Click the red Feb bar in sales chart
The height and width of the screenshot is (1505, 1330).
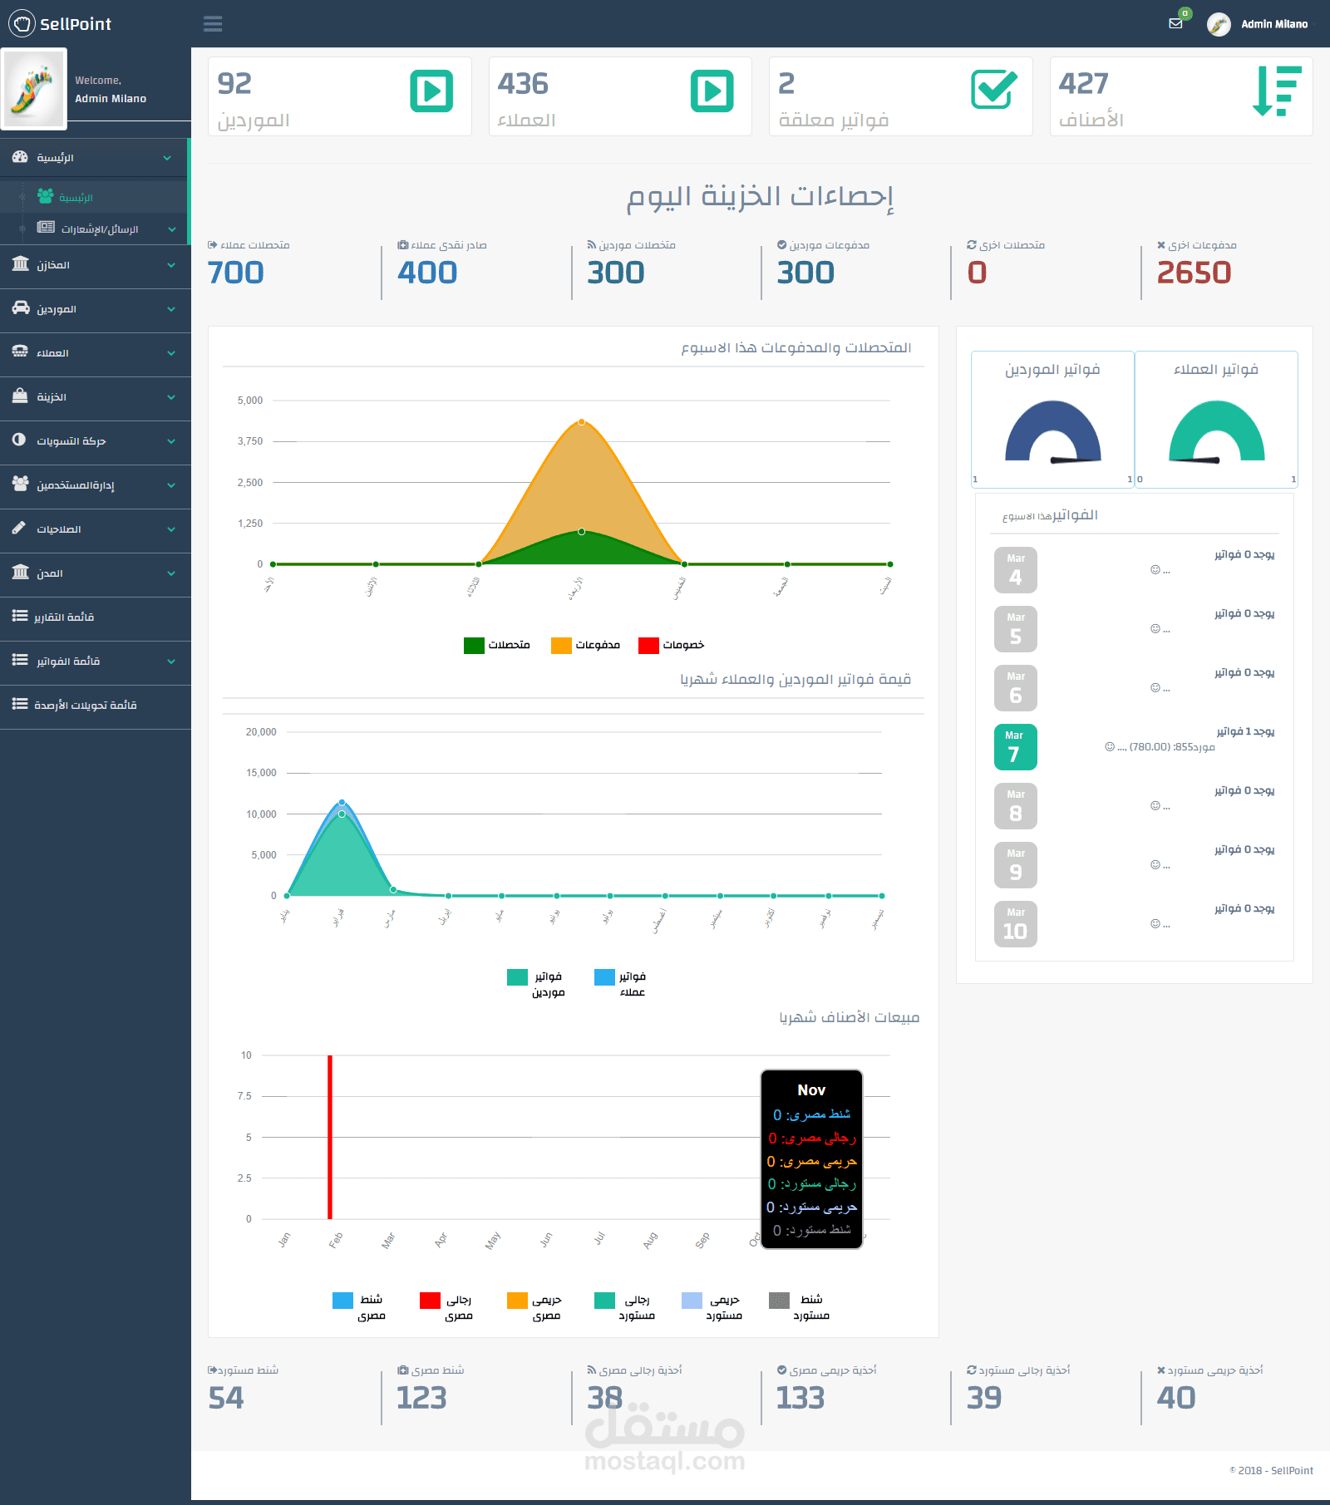tap(330, 1137)
